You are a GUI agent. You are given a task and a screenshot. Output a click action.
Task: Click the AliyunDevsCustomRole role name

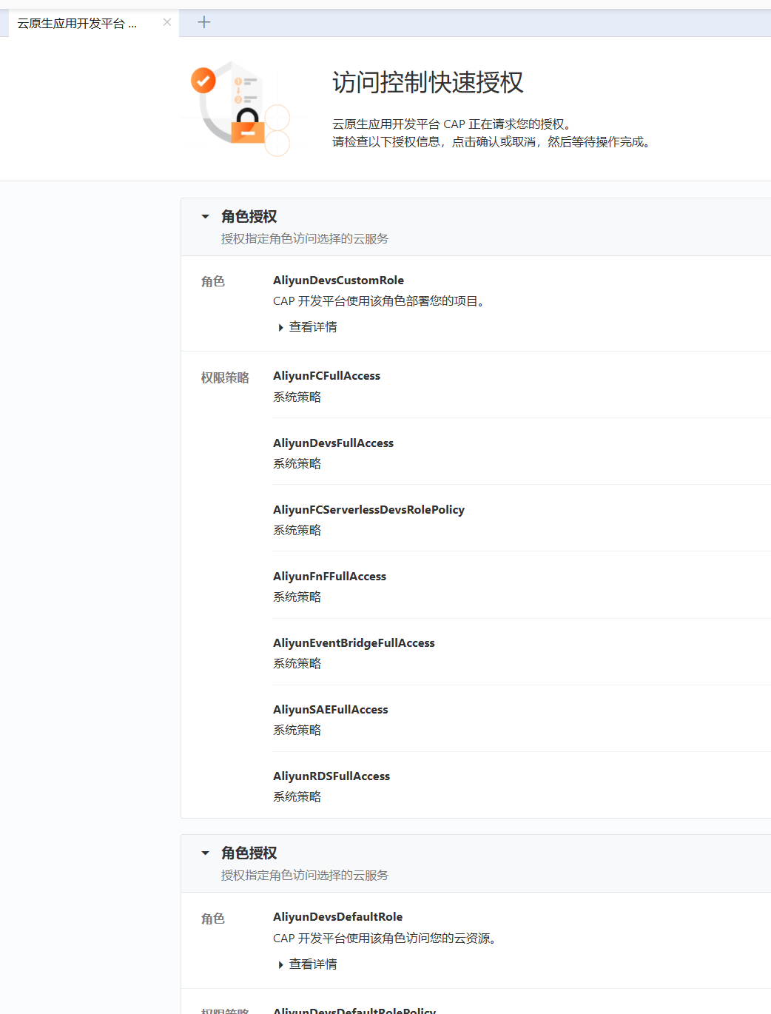tap(338, 281)
